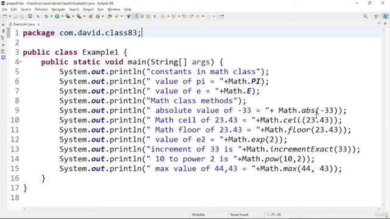Open the Refactor menu
Viewport: 390px width, 219px height.
(41, 10)
